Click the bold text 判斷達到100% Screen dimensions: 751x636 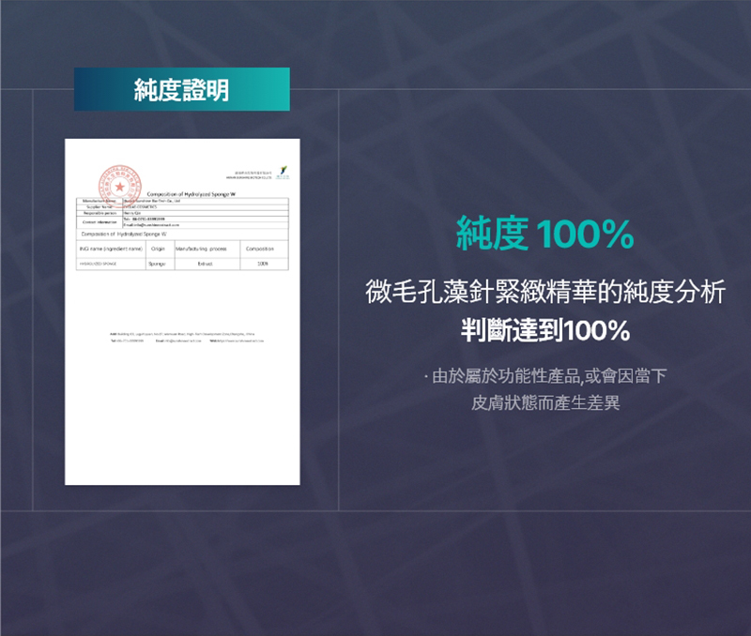pyautogui.click(x=545, y=331)
